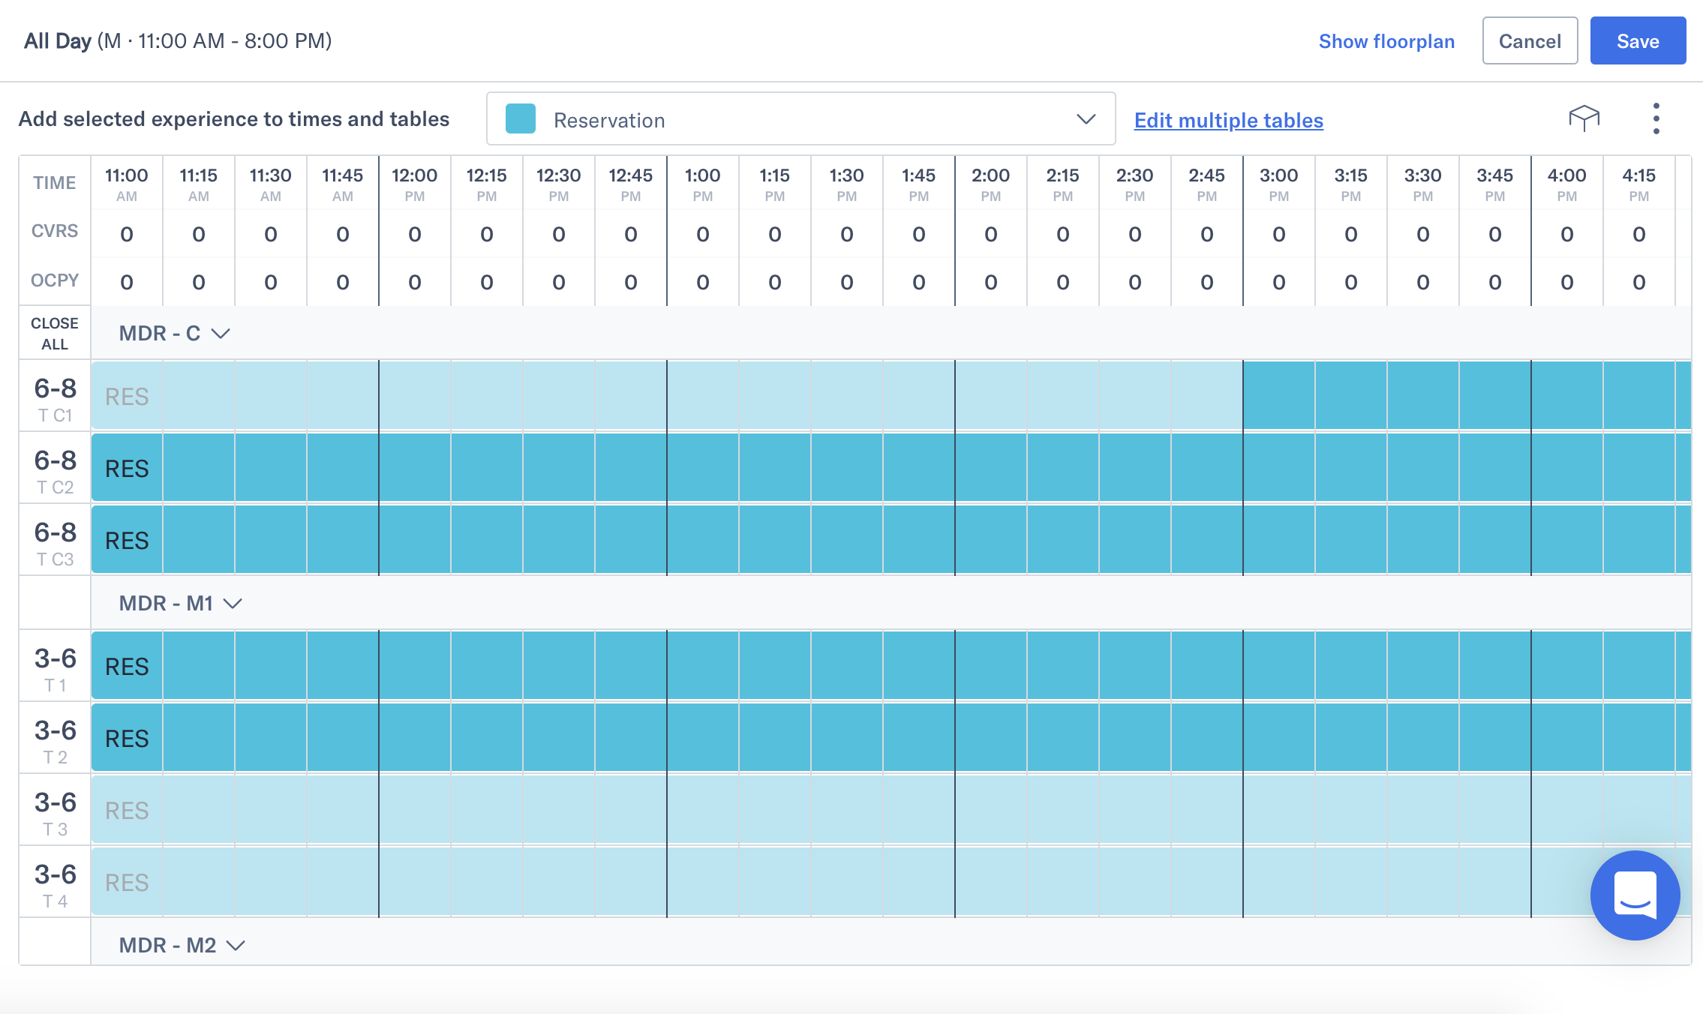Click the table floorplan view icon
Screen dimensions: 1703x1014
1584,118
